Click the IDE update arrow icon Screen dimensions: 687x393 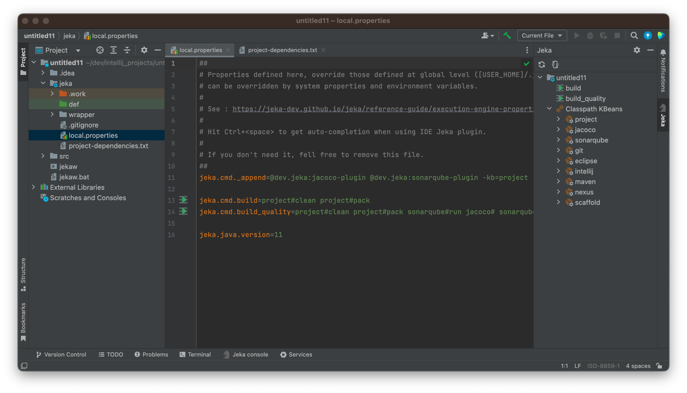point(648,36)
